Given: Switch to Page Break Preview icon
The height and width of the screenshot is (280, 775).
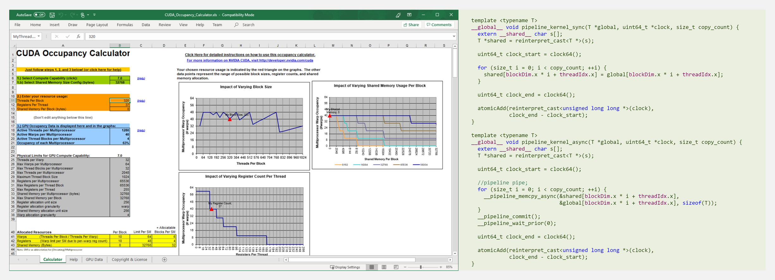Looking at the screenshot, I should 396,267.
